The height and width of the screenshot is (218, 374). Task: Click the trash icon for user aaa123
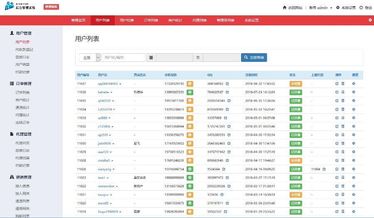pos(343,152)
